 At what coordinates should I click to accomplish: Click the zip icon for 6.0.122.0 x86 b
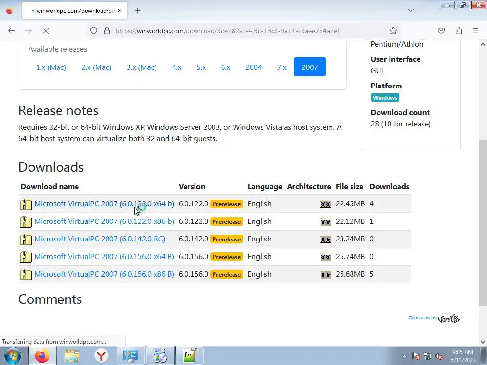(x=26, y=221)
